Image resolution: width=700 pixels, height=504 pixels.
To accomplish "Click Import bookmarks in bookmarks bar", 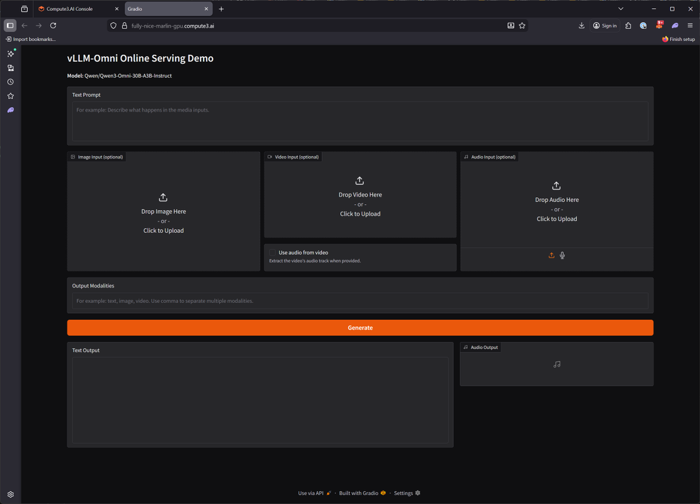I will coord(31,39).
